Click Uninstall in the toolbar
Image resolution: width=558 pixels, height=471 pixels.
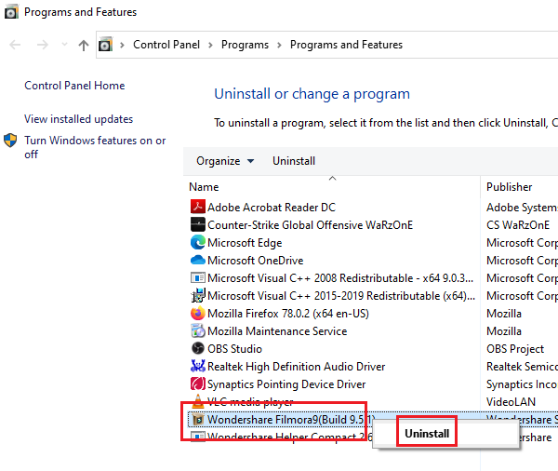[x=294, y=161]
